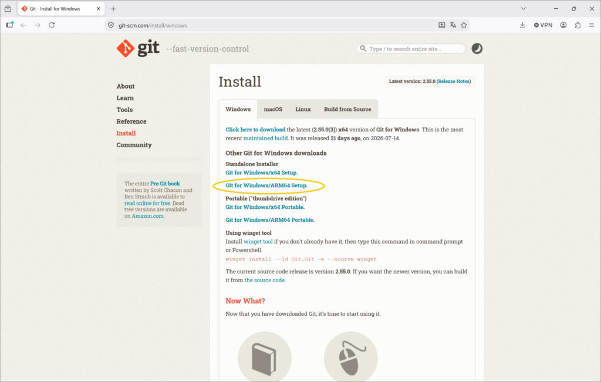Bookmark page with the star icon
This screenshot has height=382, width=601.
click(x=464, y=25)
